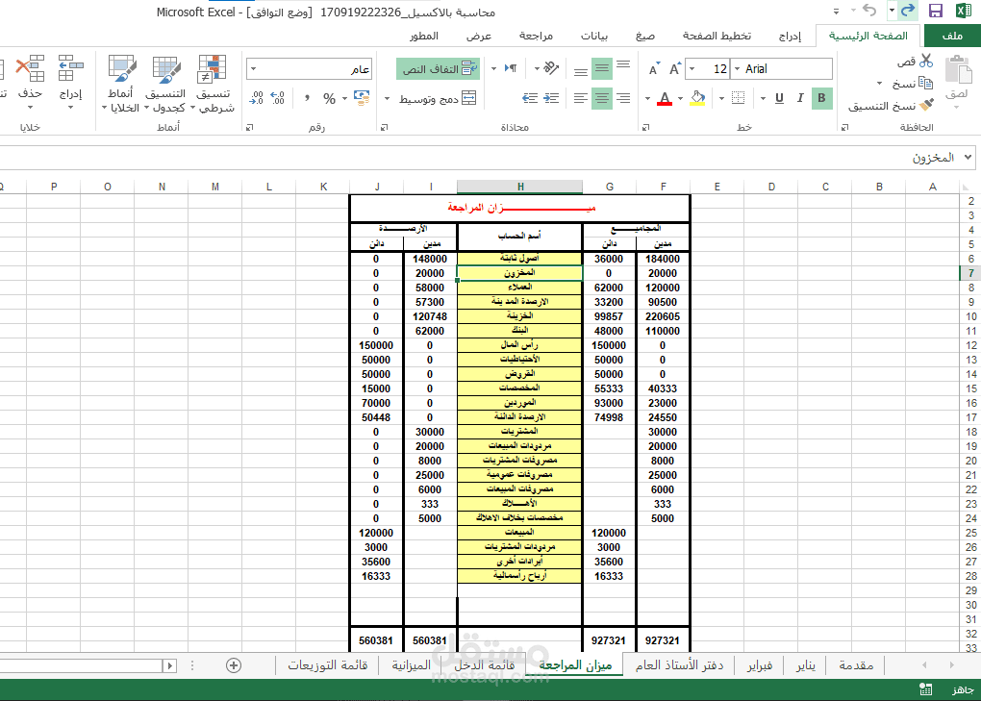The width and height of the screenshot is (981, 701).
Task: Click the accounting number format icon
Action: point(362,97)
